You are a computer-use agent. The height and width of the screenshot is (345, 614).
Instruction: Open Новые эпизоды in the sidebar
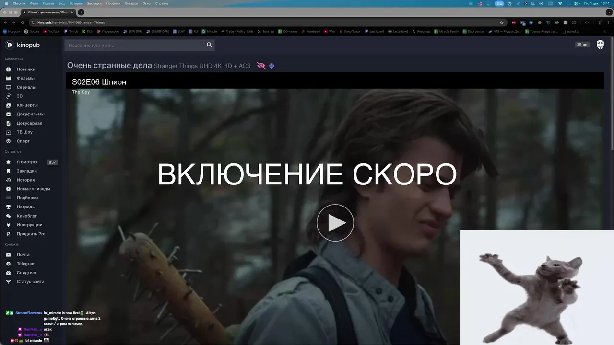[x=34, y=189]
